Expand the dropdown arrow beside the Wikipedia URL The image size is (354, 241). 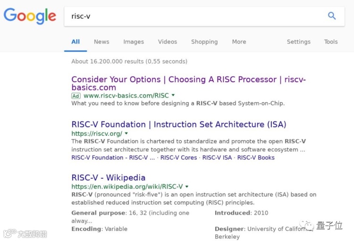click(187, 187)
